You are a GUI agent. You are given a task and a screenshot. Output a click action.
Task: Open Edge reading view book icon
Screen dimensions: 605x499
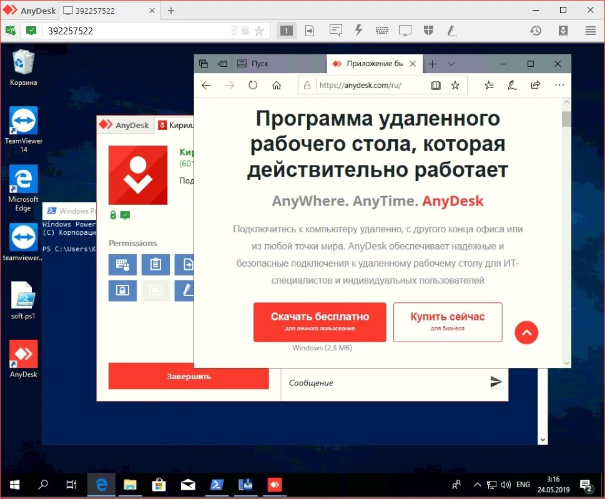[x=436, y=86]
